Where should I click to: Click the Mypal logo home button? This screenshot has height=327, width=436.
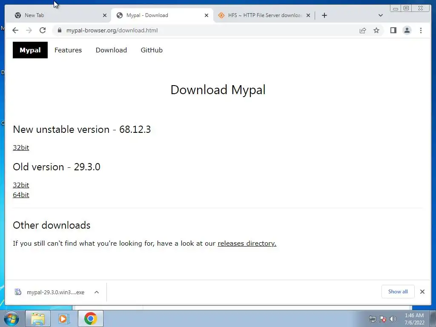tap(30, 50)
